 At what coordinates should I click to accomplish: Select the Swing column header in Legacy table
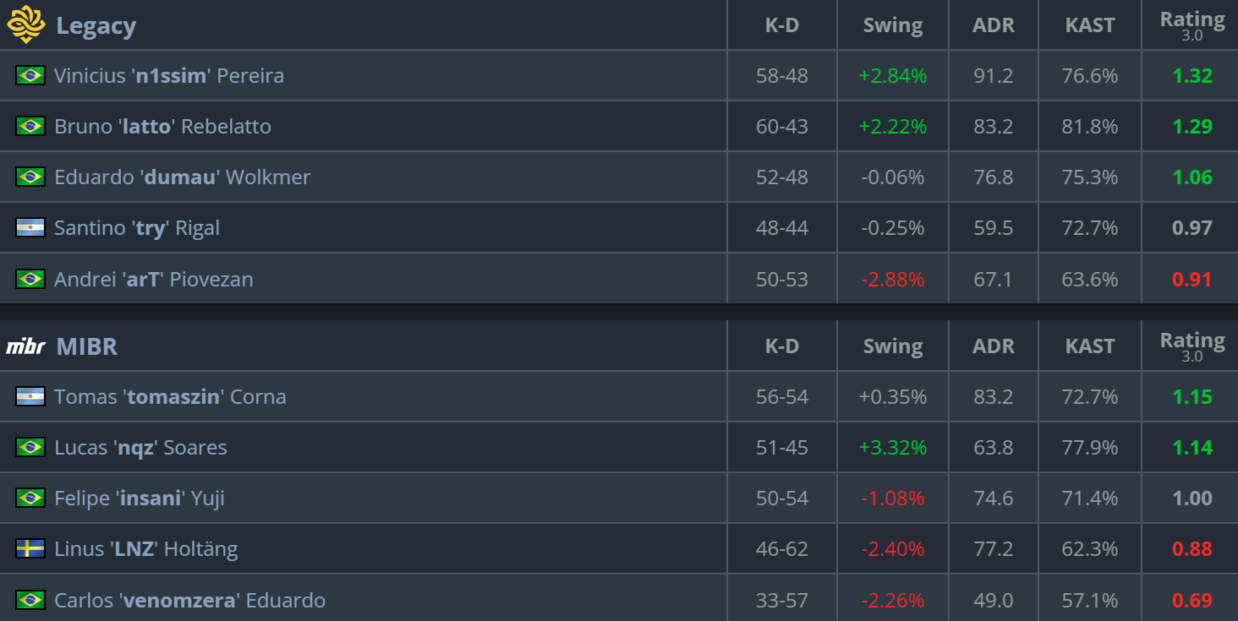[x=893, y=25]
